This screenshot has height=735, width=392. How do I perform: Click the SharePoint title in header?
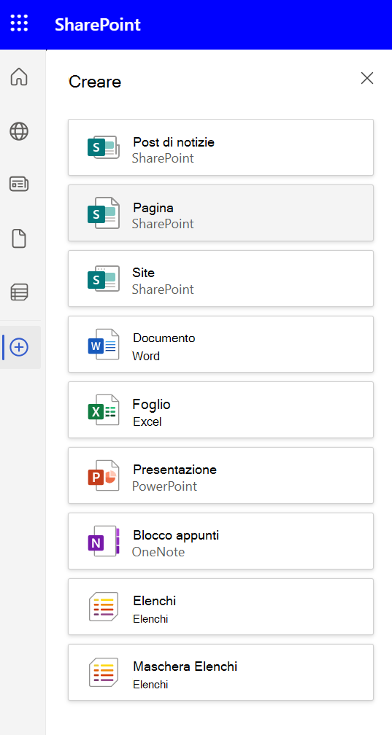click(x=98, y=24)
